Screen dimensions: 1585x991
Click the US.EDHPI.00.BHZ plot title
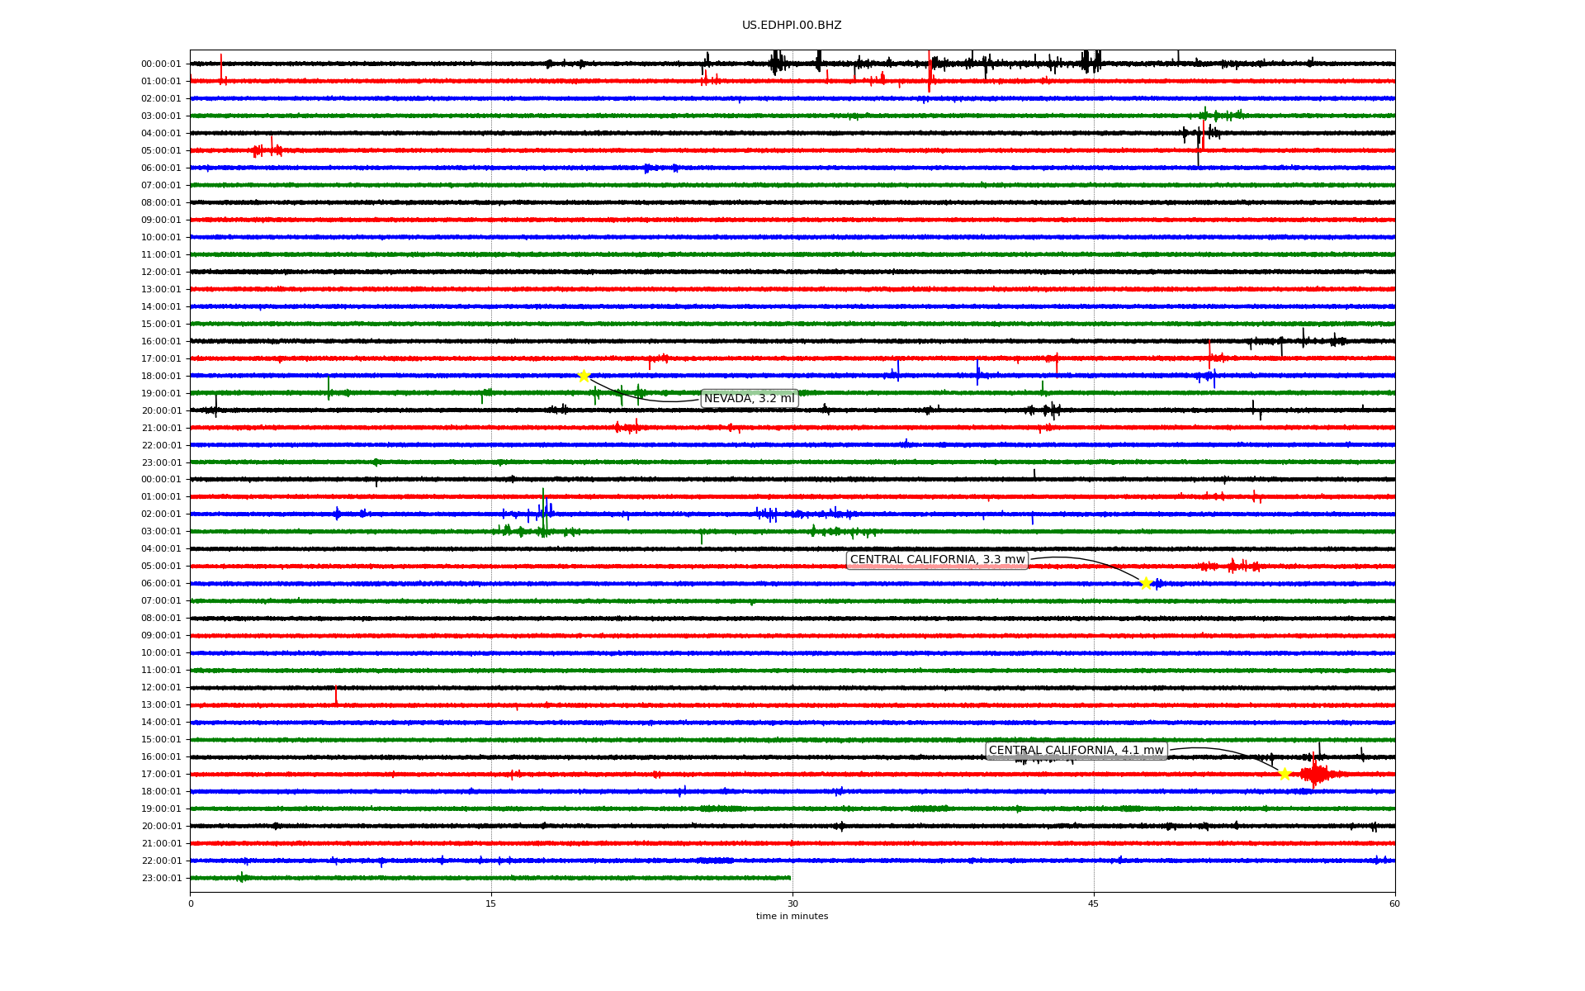click(792, 26)
